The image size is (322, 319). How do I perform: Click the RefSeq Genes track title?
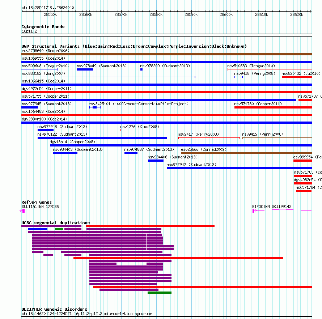click(x=37, y=202)
